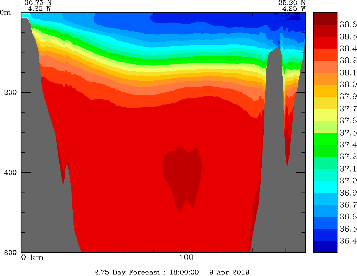
Task: Click the 38.2 colorbar label
Action: pyautogui.click(x=348, y=61)
